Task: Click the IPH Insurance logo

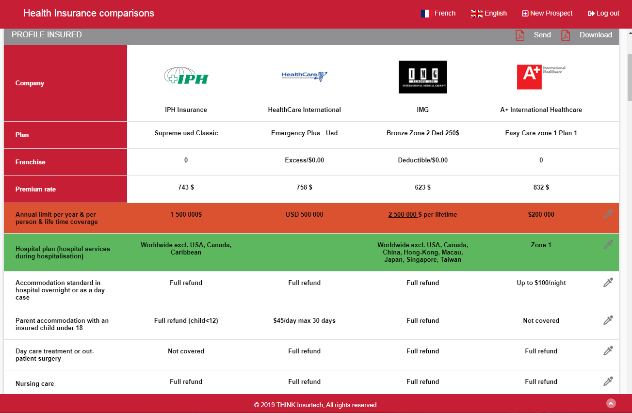Action: click(x=186, y=77)
